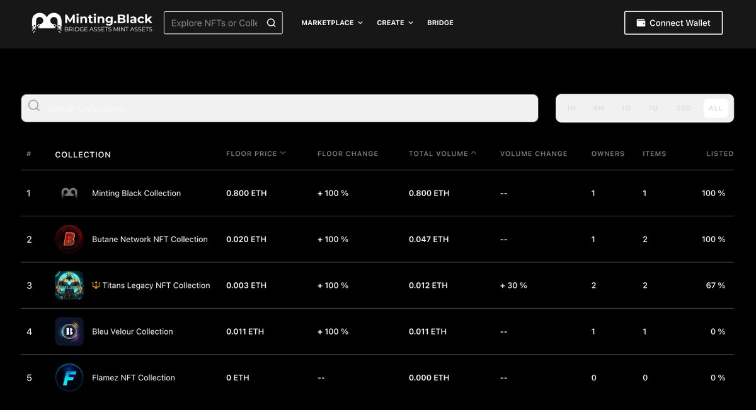Sort by Floor Price column arrow
This screenshot has width=756, height=410.
click(x=283, y=153)
